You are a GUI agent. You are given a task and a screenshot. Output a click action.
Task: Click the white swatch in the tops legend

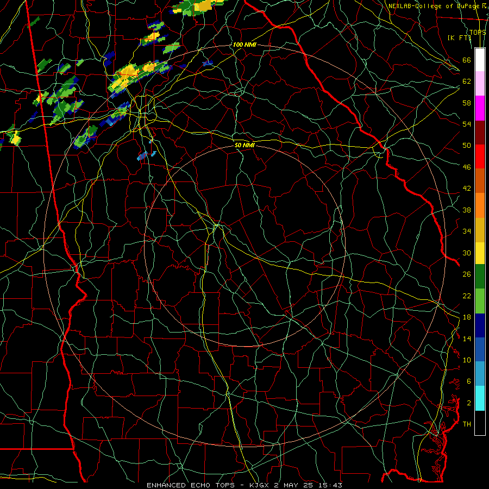point(480,60)
